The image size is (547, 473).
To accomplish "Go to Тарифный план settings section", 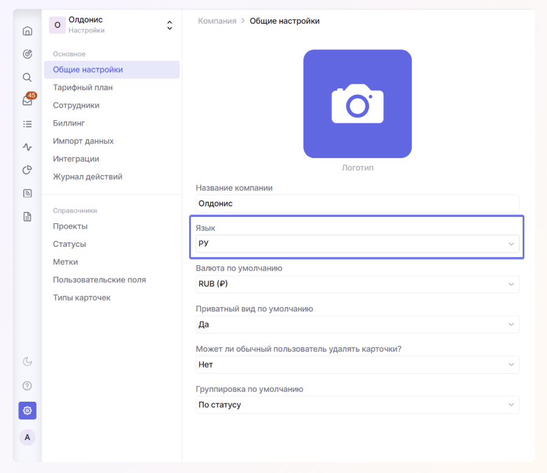I will pos(83,88).
